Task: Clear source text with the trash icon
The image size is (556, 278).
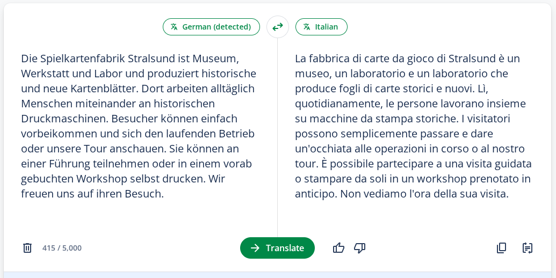Action: pos(27,248)
